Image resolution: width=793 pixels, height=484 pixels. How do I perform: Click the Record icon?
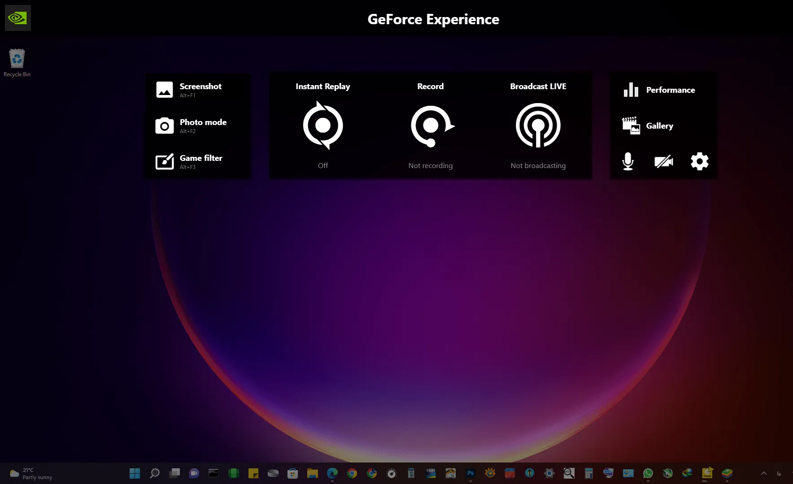click(x=431, y=126)
